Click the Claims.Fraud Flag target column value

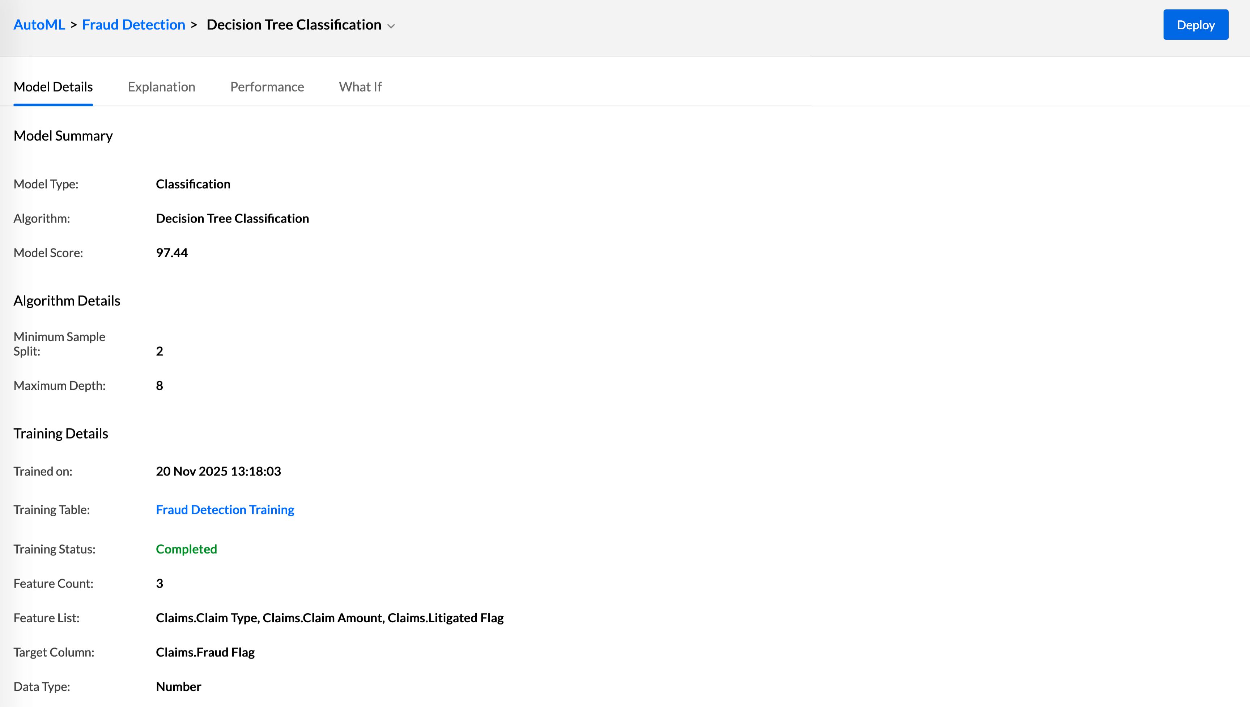(x=205, y=652)
